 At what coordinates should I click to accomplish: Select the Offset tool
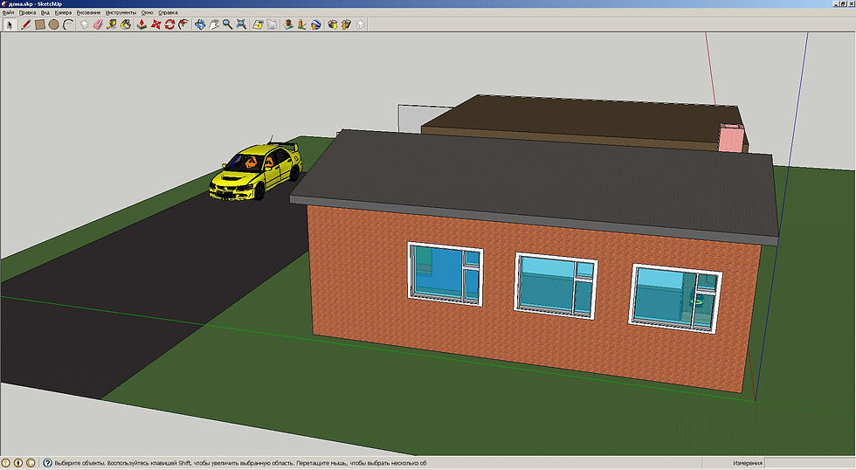tap(183, 24)
